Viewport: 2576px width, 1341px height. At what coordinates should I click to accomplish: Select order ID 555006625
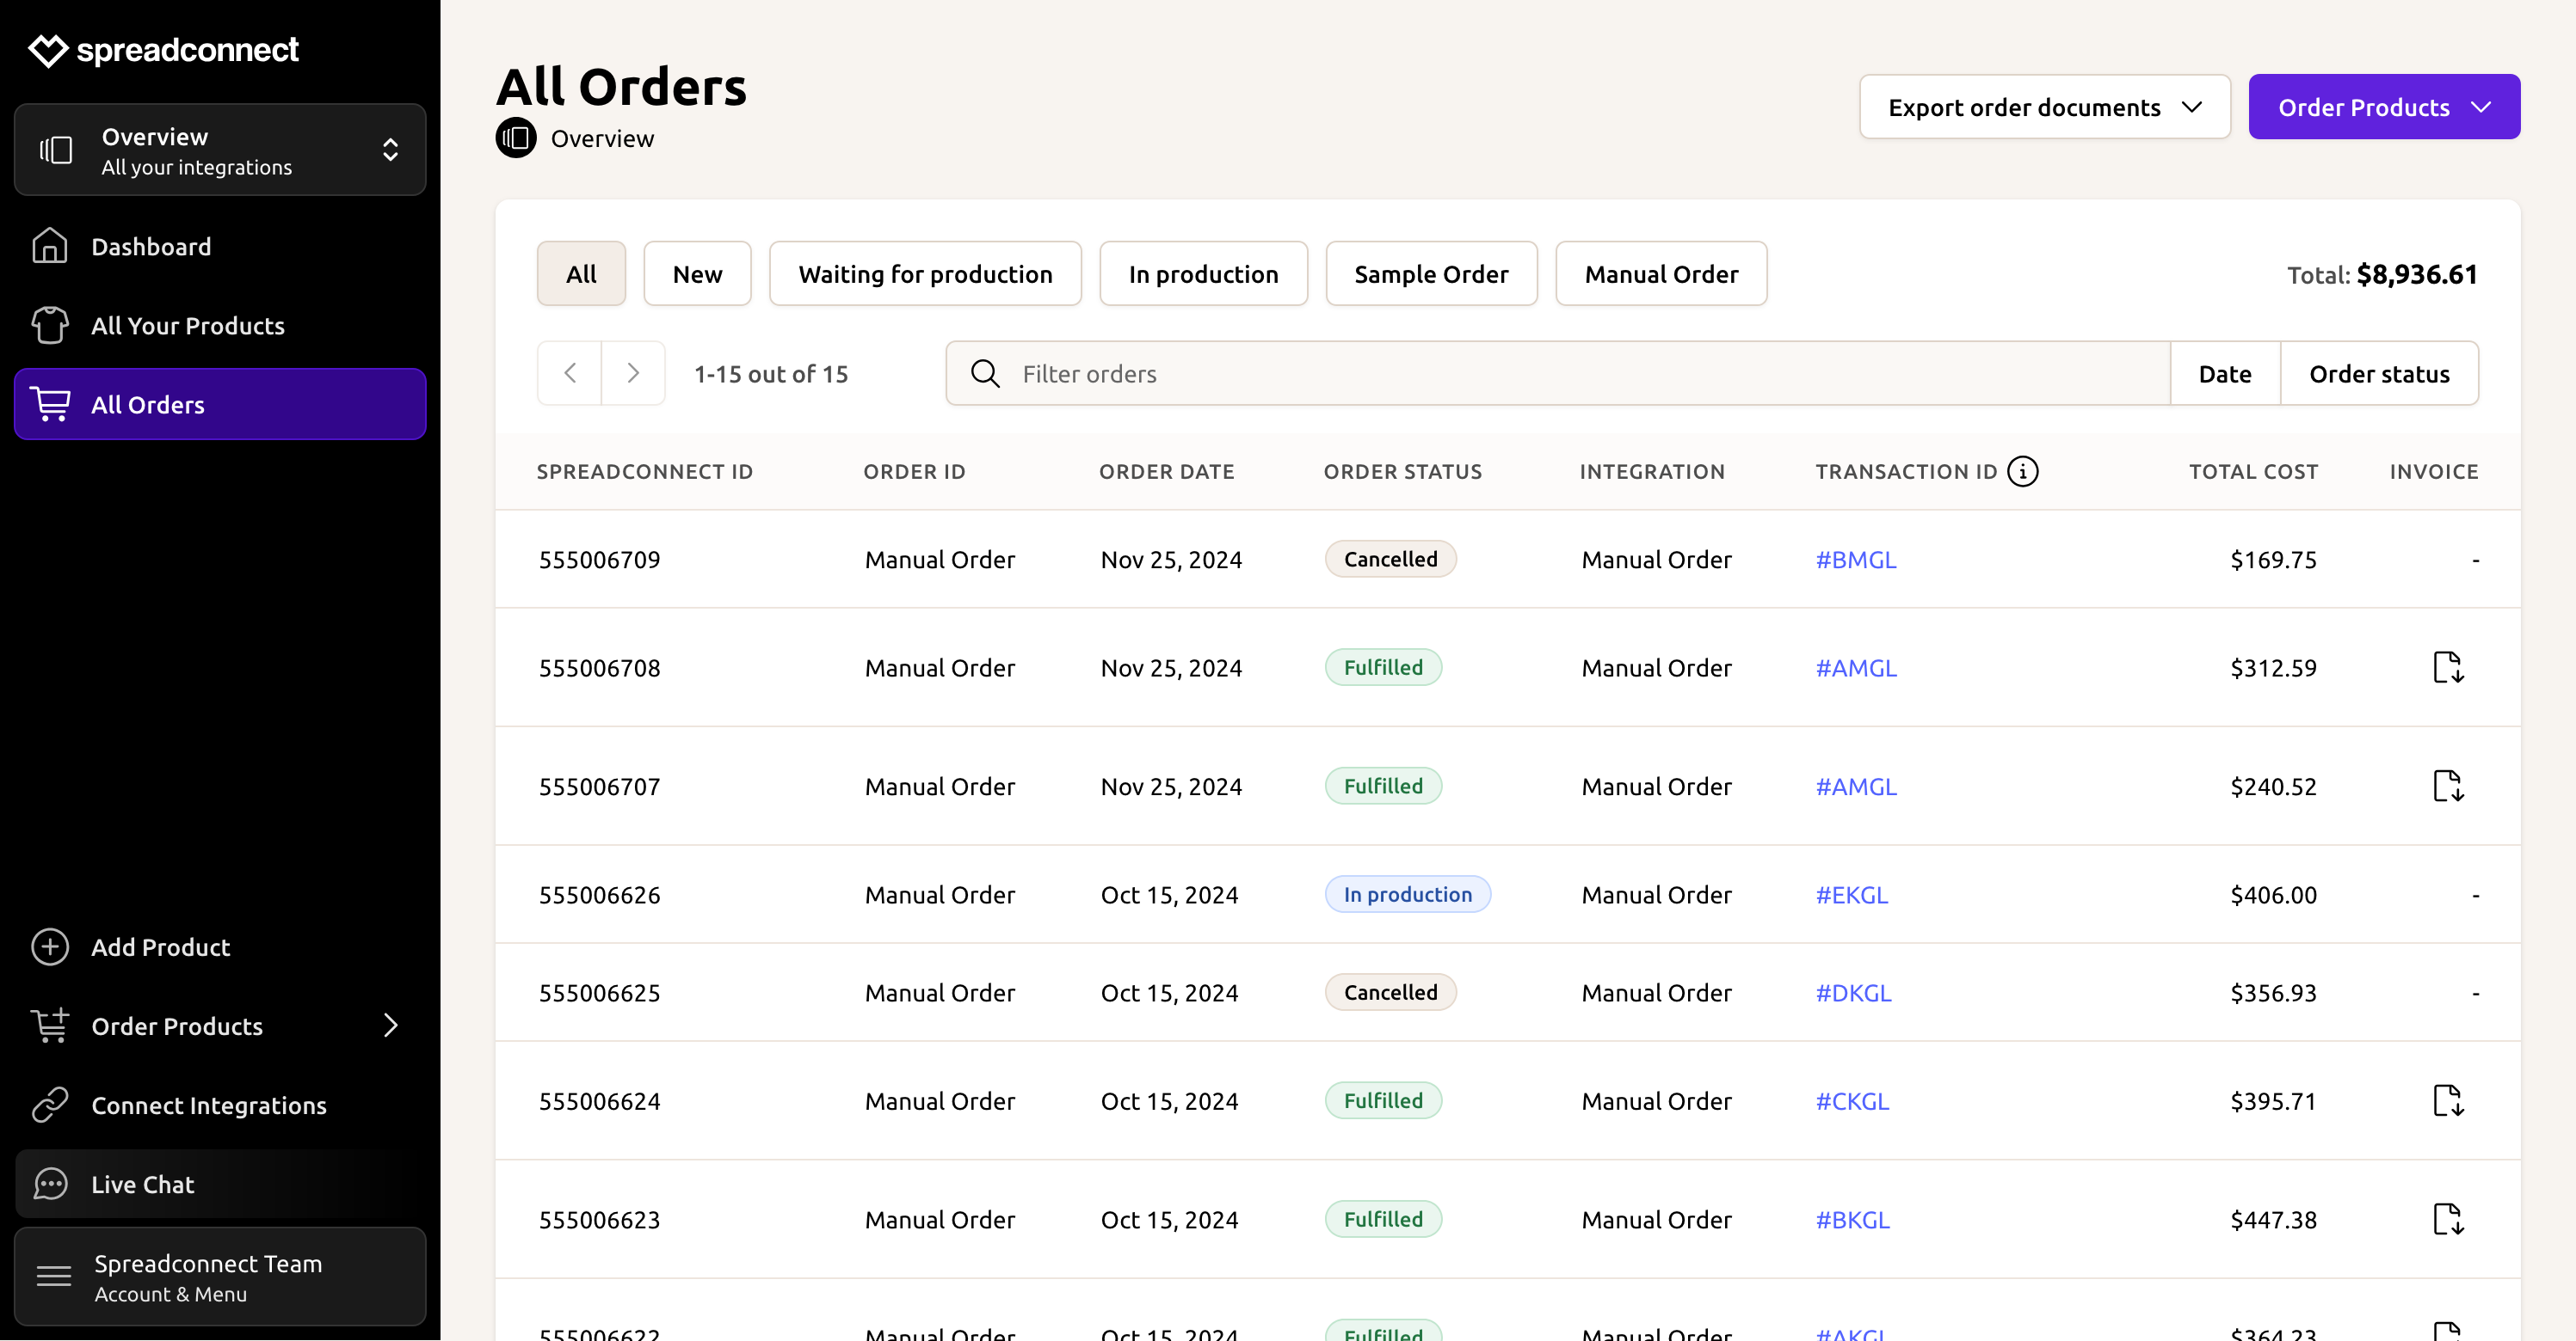(599, 992)
